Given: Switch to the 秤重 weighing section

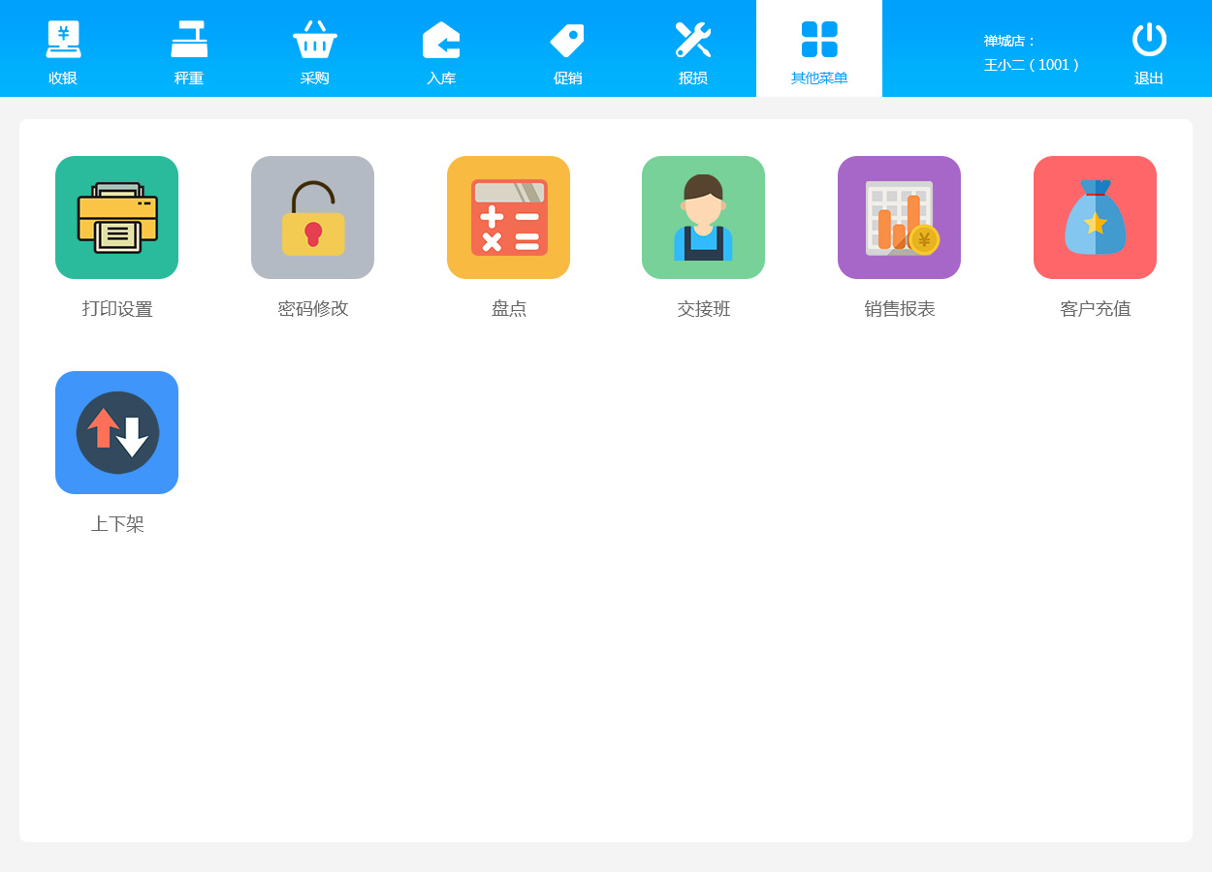Looking at the screenshot, I should tap(189, 50).
